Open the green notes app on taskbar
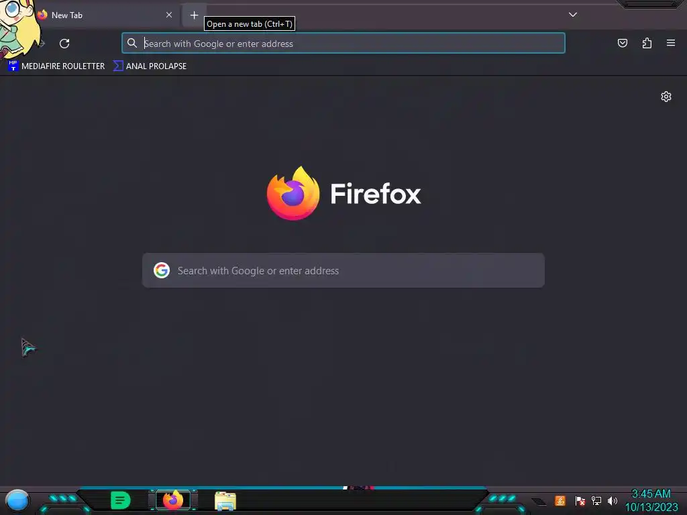The width and height of the screenshot is (687, 515). (x=121, y=500)
